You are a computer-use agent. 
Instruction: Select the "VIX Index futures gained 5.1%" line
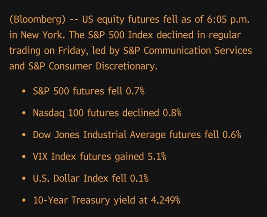[100, 157]
